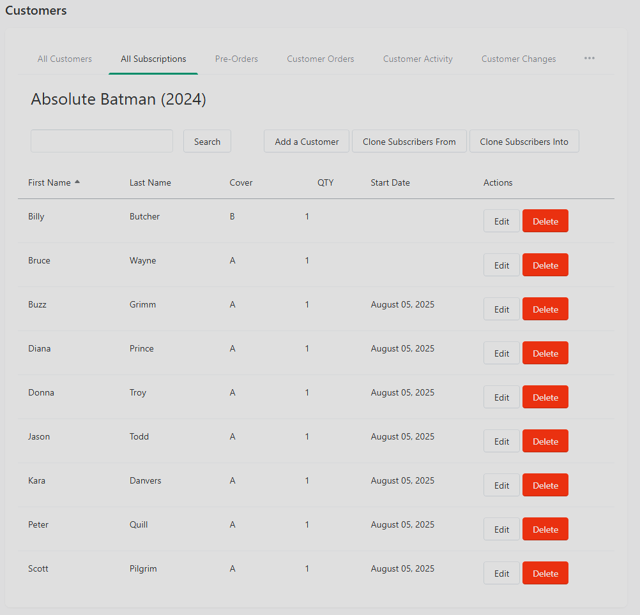Image resolution: width=640 pixels, height=615 pixels.
Task: Click the last name Quill
Action: click(139, 524)
